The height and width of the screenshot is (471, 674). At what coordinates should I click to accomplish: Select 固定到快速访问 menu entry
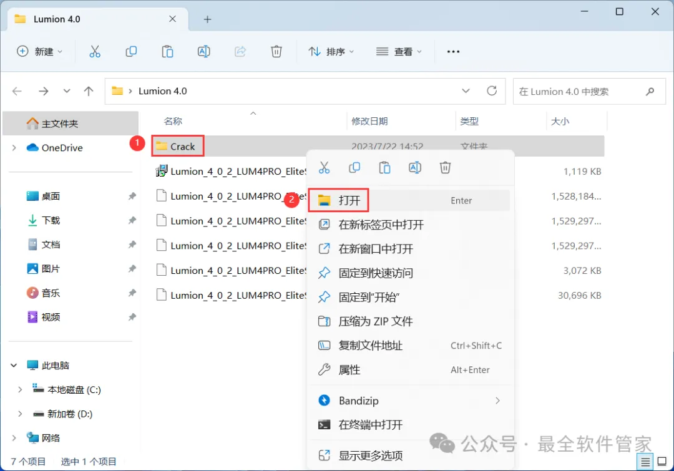(x=410, y=273)
